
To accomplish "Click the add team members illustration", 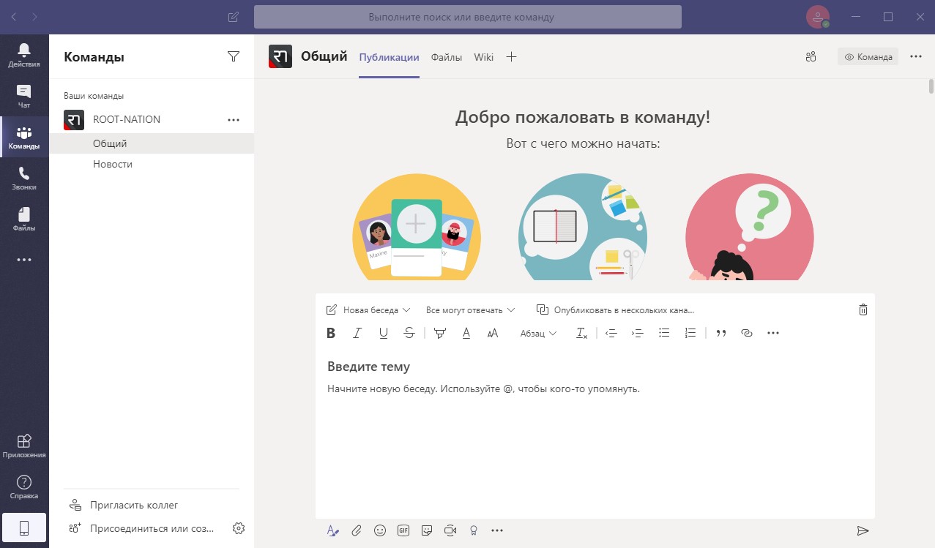I will tap(417, 227).
